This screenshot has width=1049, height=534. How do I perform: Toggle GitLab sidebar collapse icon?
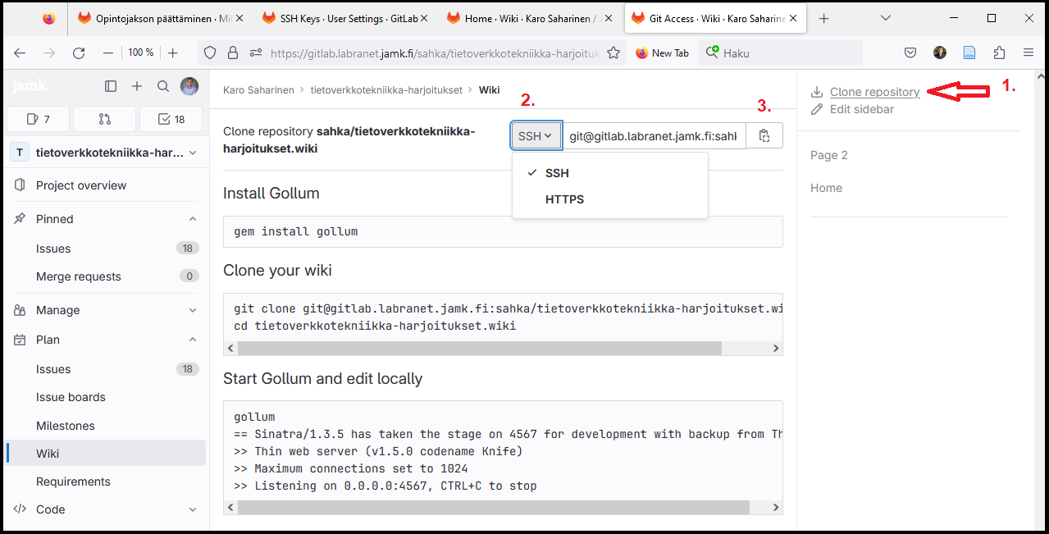point(111,86)
